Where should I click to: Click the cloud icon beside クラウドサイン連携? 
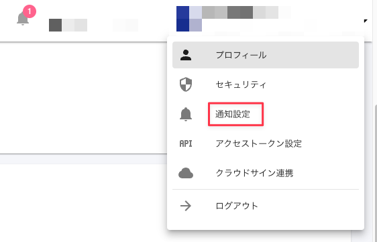186,173
